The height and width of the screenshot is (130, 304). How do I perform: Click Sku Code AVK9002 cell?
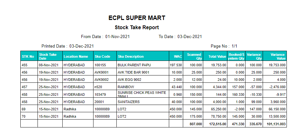click(x=105, y=80)
